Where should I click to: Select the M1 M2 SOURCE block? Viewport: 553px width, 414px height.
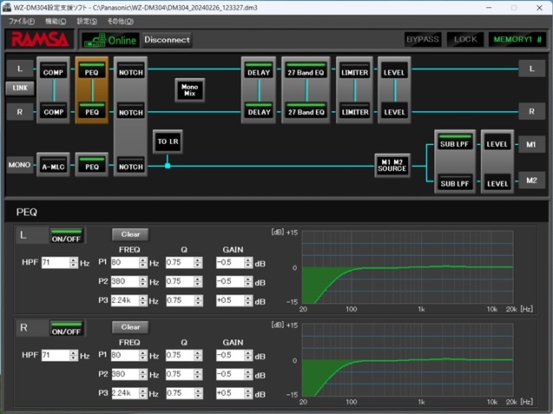392,164
